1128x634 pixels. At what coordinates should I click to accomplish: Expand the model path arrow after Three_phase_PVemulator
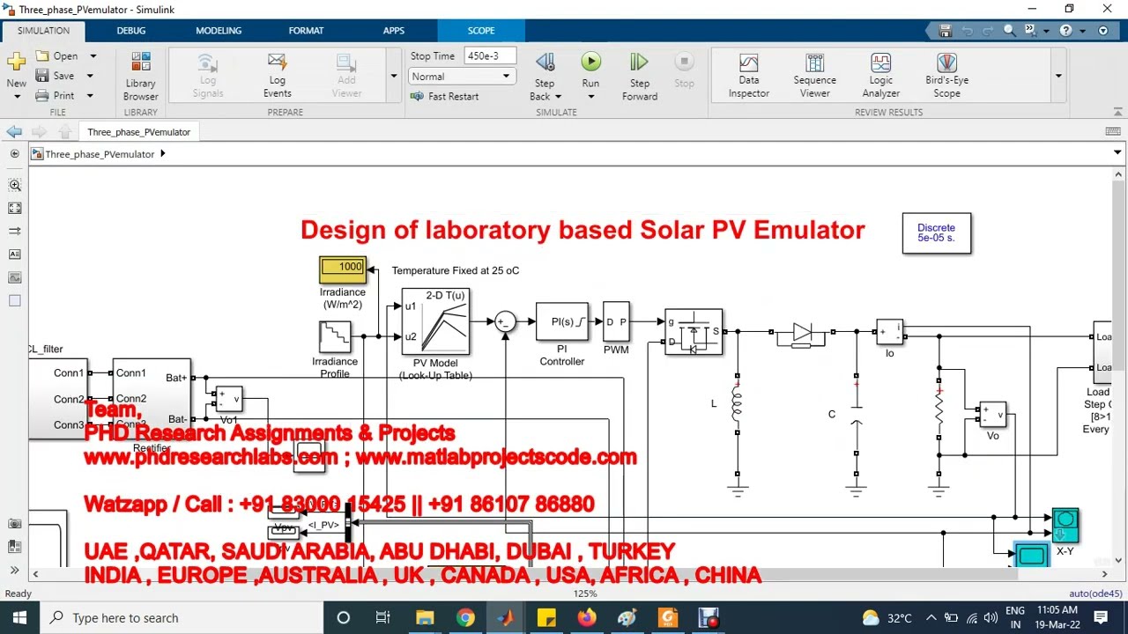163,154
